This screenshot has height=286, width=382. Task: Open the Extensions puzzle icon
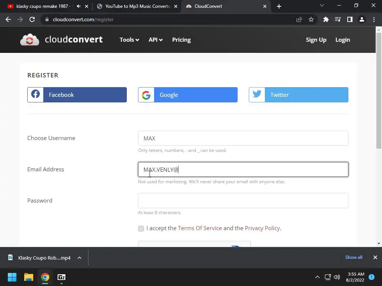(326, 19)
